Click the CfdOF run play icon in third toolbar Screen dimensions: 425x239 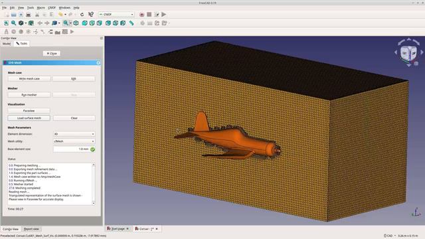coord(72,32)
